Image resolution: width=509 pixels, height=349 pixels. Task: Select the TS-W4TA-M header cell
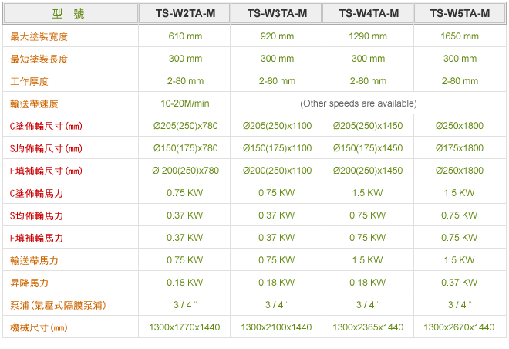point(368,13)
